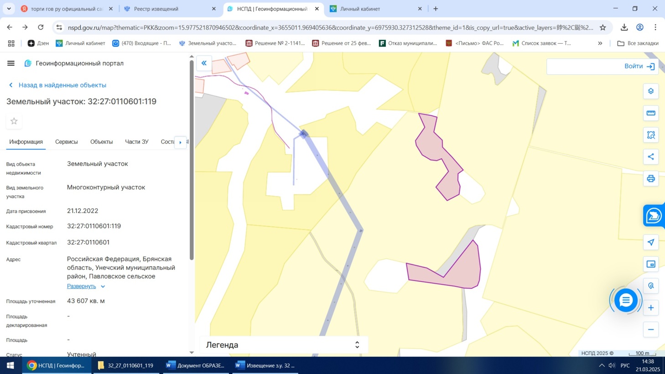This screenshot has width=665, height=374.
Task: Open the Части ЗУ tab
Action: click(136, 142)
